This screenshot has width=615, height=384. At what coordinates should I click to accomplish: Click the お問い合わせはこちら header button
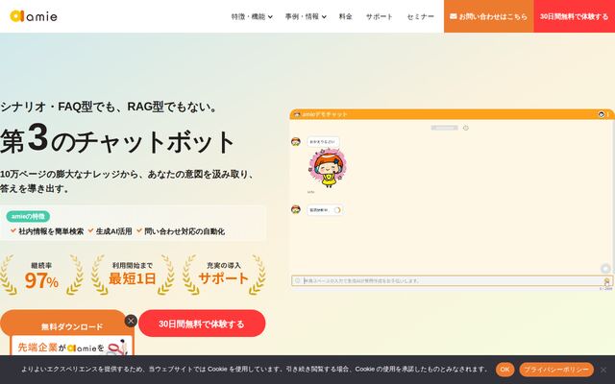pyautogui.click(x=489, y=16)
